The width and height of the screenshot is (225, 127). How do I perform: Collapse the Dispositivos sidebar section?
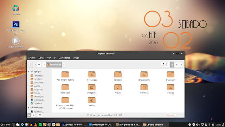(28, 107)
